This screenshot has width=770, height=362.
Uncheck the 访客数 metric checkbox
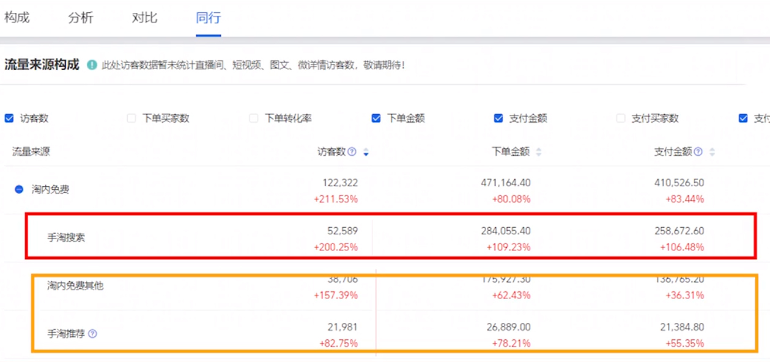click(10, 118)
